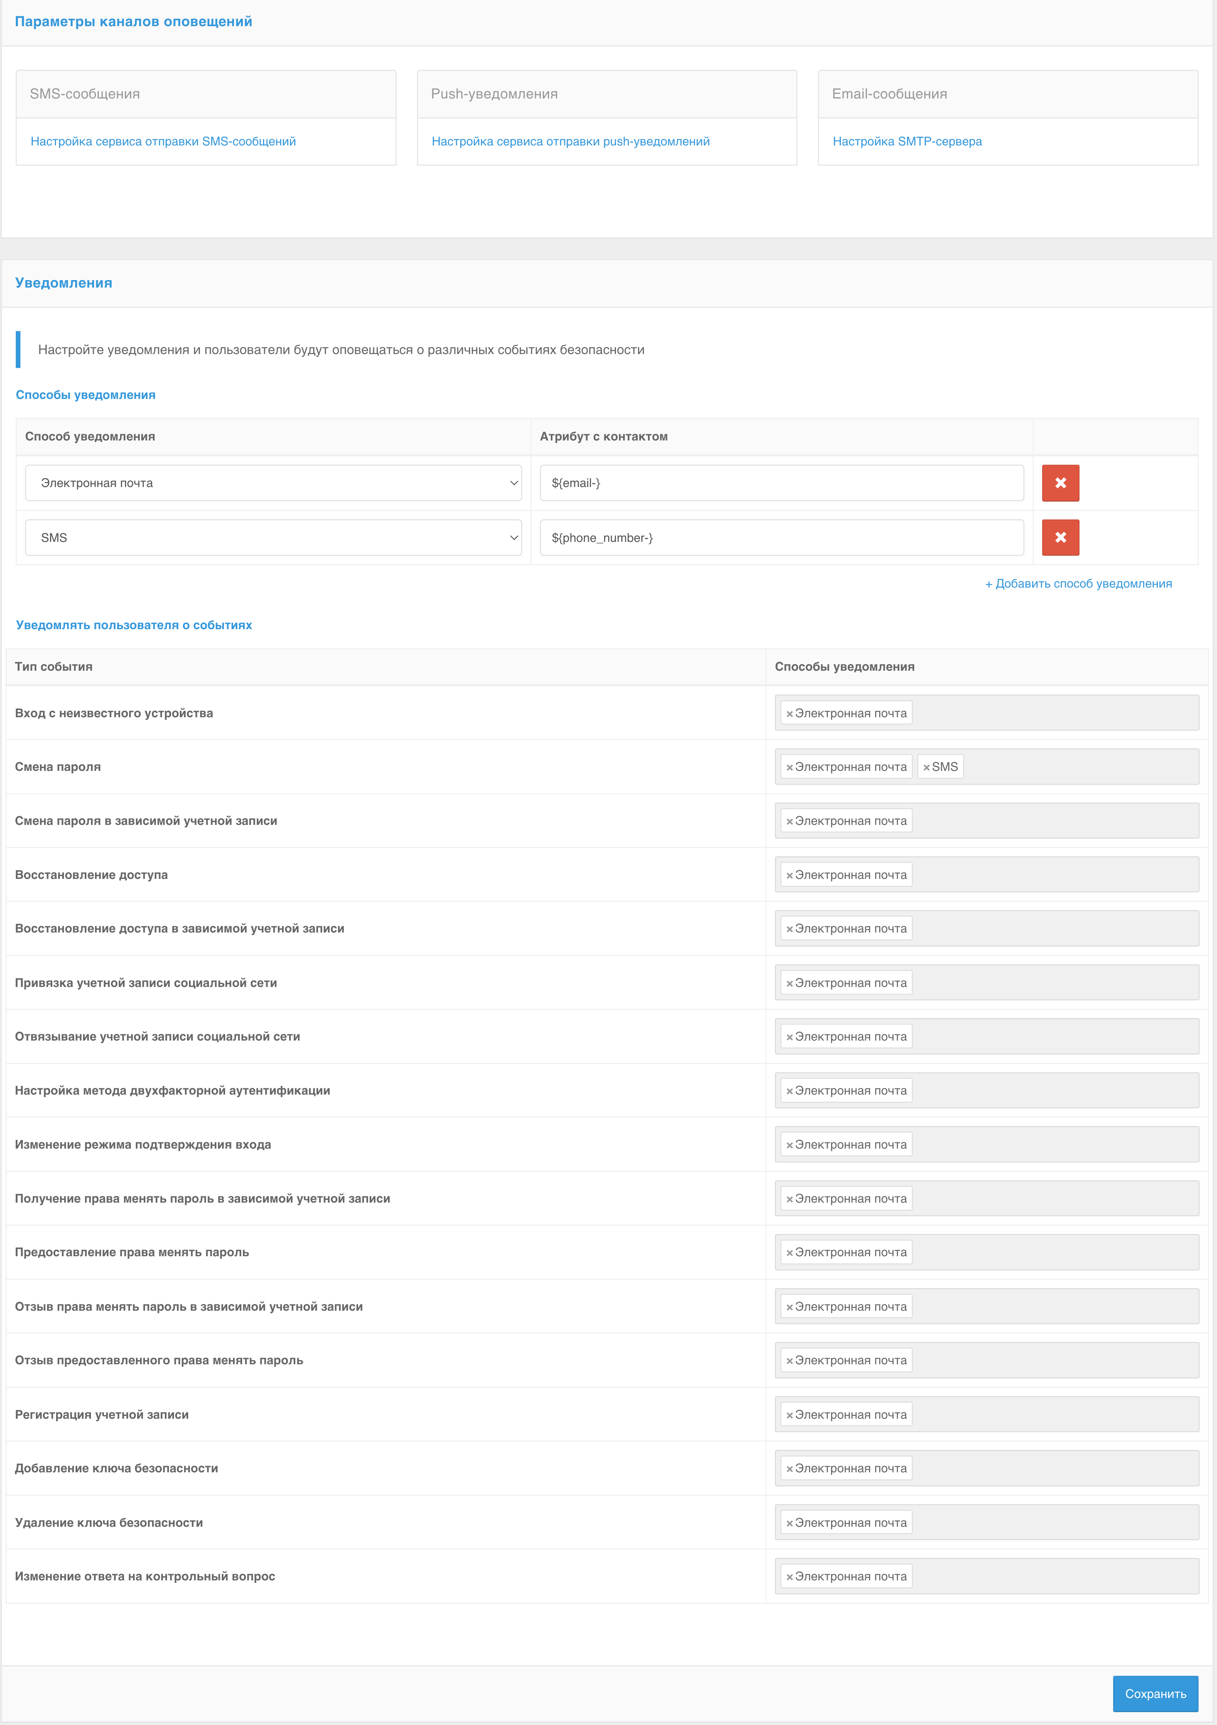Viewport: 1217px width, 1725px height.
Task: Open Настройка сервиса отправки SMS-сообщений link
Action: [163, 141]
